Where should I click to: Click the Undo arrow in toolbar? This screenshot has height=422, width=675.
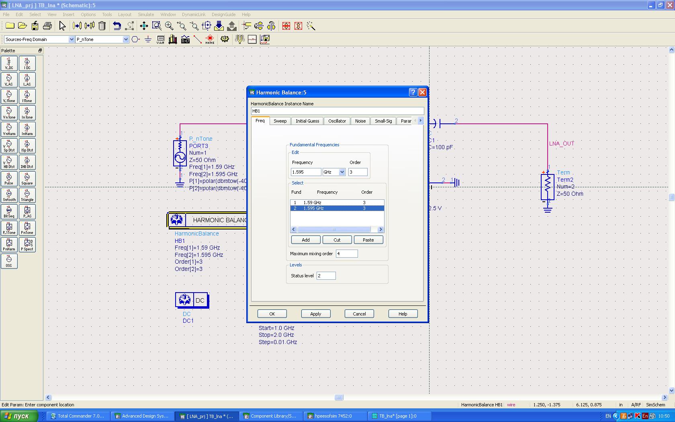coord(117,26)
